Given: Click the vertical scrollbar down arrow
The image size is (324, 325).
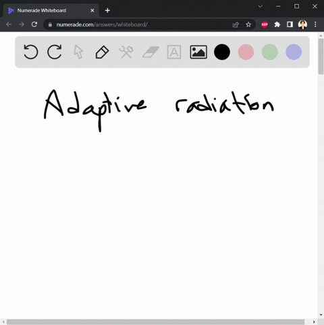Looking at the screenshot, I should 321,315.
